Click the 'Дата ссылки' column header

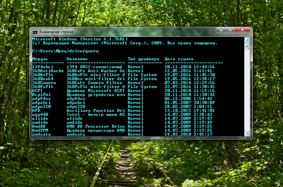(179, 59)
